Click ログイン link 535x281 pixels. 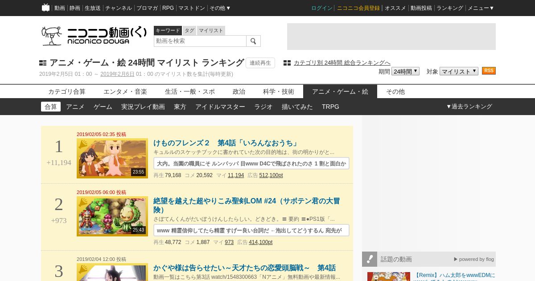322,8
